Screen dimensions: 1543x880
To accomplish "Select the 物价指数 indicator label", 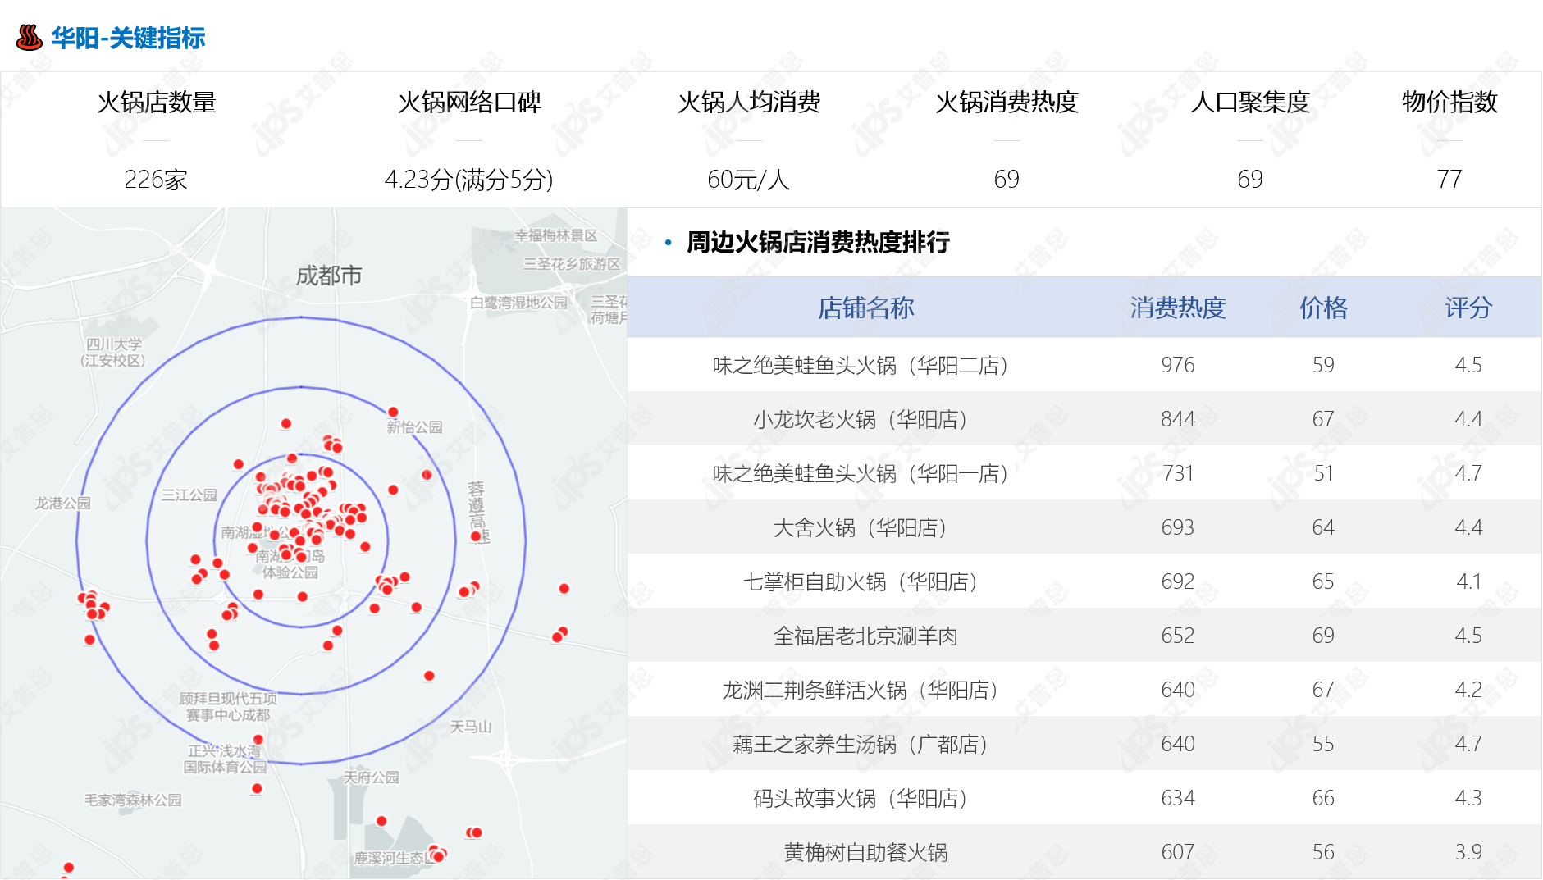I will coord(1449,102).
